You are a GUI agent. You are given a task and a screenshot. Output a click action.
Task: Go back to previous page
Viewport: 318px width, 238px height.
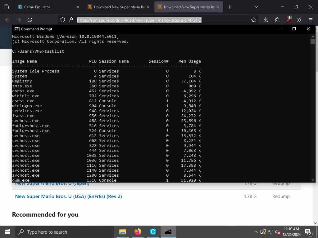[x=7, y=20]
